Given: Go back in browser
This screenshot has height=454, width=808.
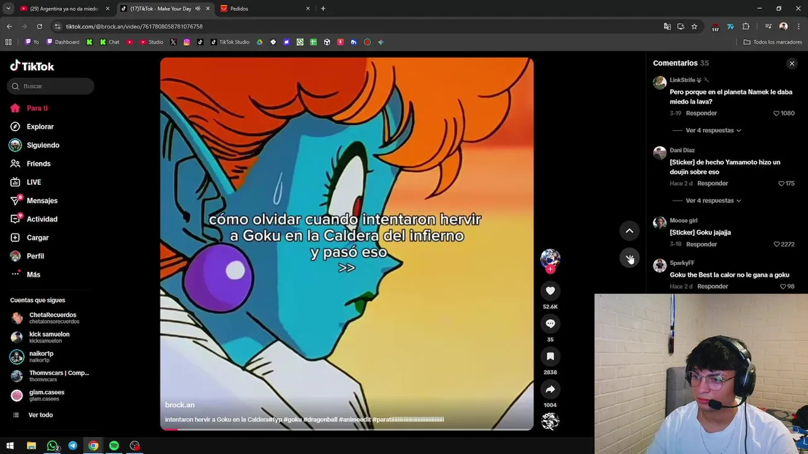Looking at the screenshot, I should click(9, 26).
